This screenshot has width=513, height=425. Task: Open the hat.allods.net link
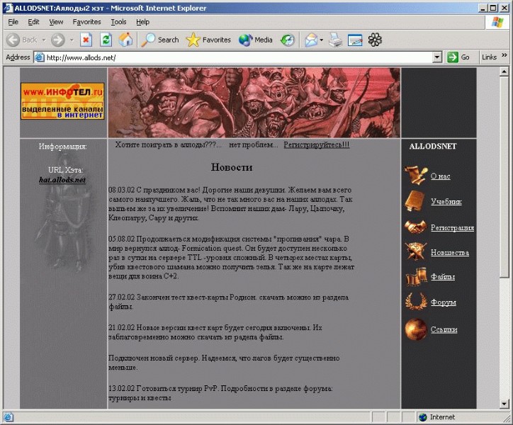pos(62,180)
